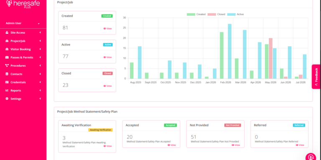This screenshot has width=321, height=160.
Task: Click the blue Active badge
Action: coord(108,45)
